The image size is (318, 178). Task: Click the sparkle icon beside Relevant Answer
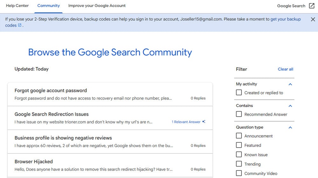pyautogui.click(x=204, y=122)
